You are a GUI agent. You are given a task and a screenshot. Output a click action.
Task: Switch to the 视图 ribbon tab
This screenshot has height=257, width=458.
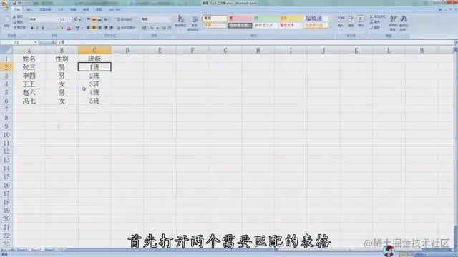(99, 9)
